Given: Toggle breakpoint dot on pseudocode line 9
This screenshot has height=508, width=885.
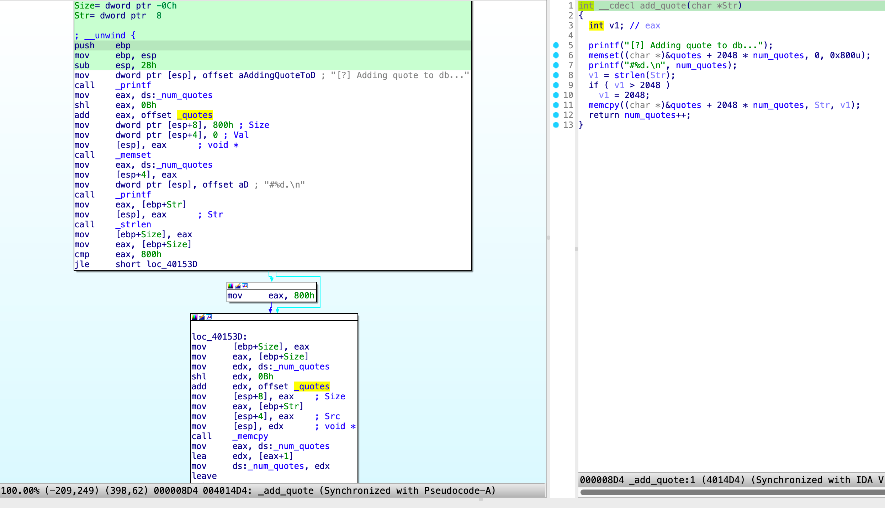Looking at the screenshot, I should point(556,85).
